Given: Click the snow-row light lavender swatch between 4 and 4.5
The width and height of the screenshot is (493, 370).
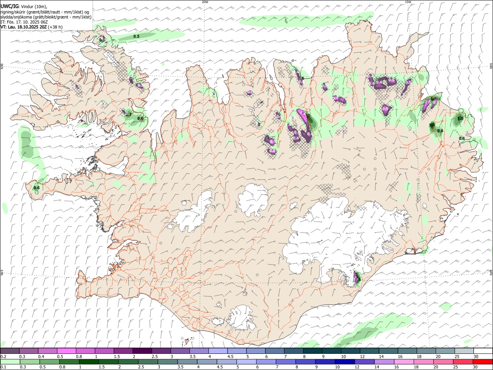Looking at the screenshot, I should [x=217, y=351].
